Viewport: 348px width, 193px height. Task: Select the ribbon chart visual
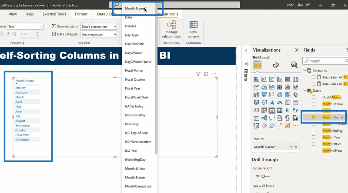coord(295,87)
